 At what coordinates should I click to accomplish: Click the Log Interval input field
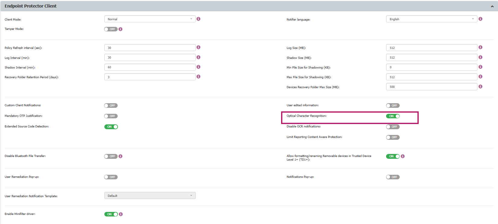150,57
